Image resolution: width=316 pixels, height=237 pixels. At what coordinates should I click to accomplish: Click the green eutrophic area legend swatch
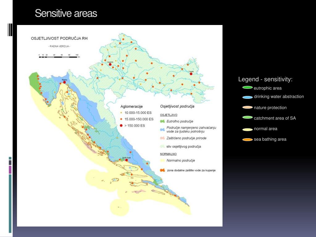[247, 87]
